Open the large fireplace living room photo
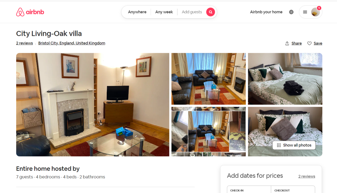 [93, 105]
